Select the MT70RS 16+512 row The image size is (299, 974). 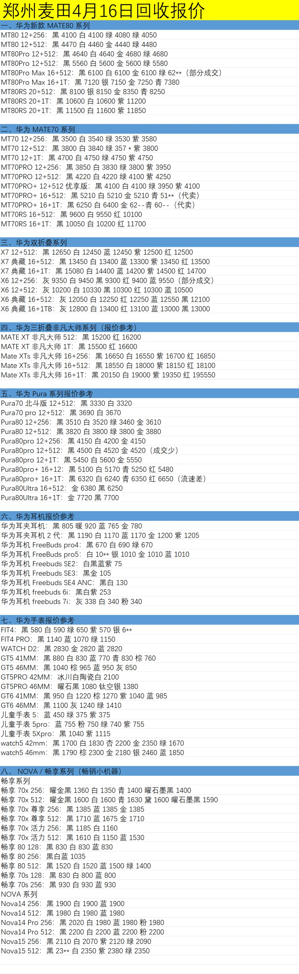149,214
